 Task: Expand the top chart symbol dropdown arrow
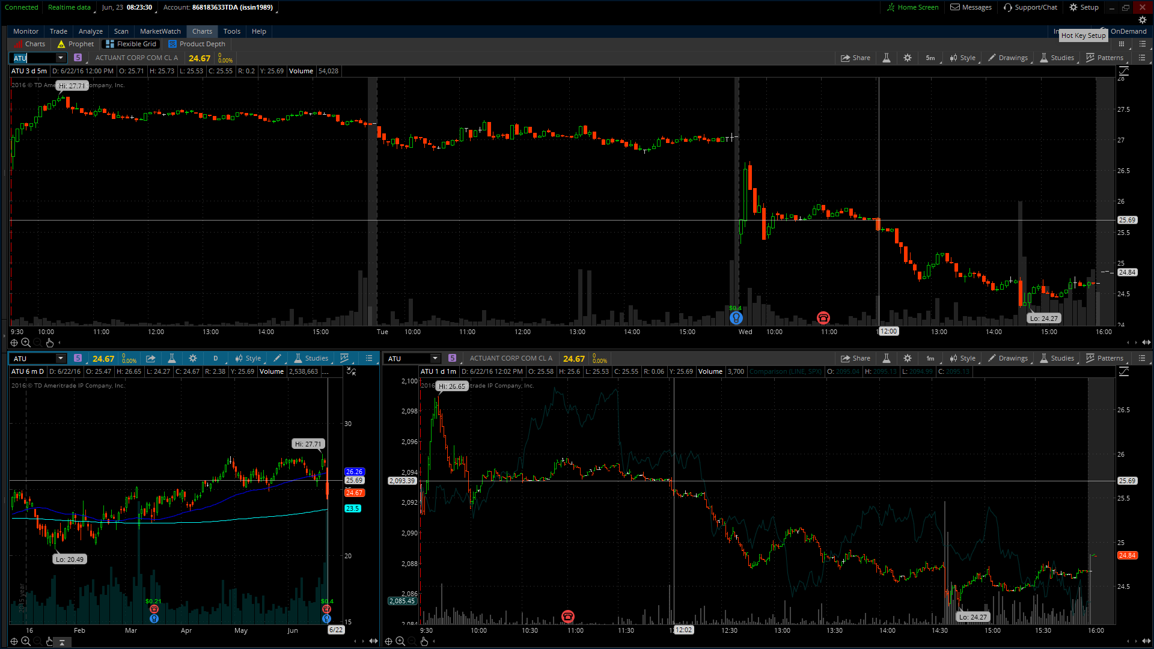coord(60,58)
